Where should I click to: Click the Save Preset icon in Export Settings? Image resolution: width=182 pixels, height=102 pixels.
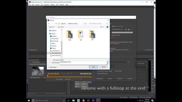click(x=126, y=29)
